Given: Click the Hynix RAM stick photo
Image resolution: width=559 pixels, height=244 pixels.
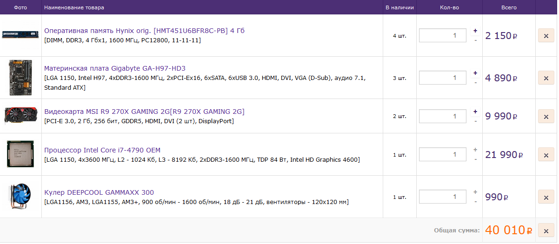Looking at the screenshot, I should 20,35.
